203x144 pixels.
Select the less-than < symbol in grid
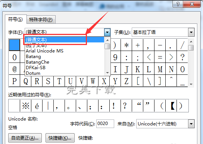tap(149, 57)
